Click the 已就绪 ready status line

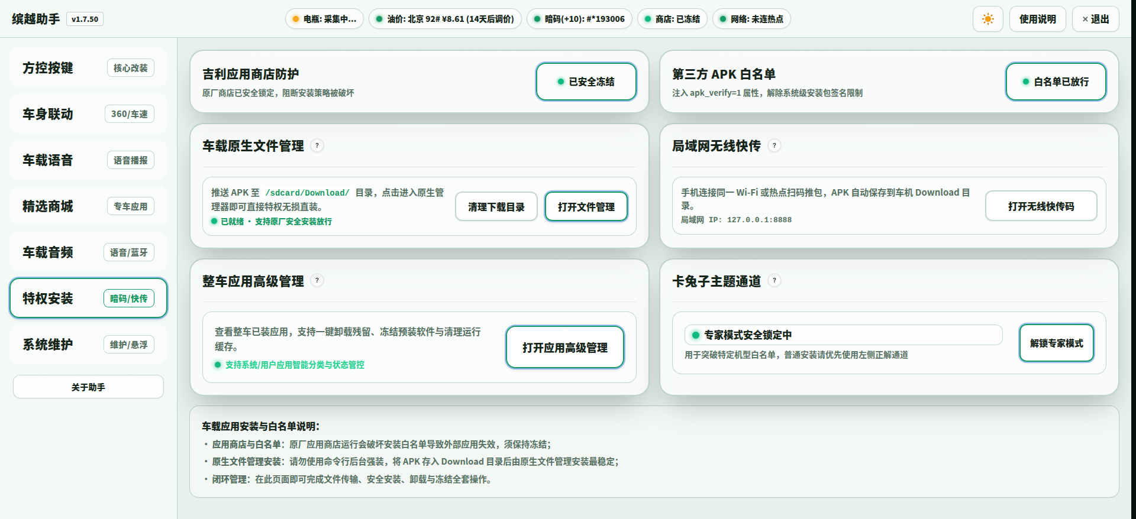pos(272,221)
